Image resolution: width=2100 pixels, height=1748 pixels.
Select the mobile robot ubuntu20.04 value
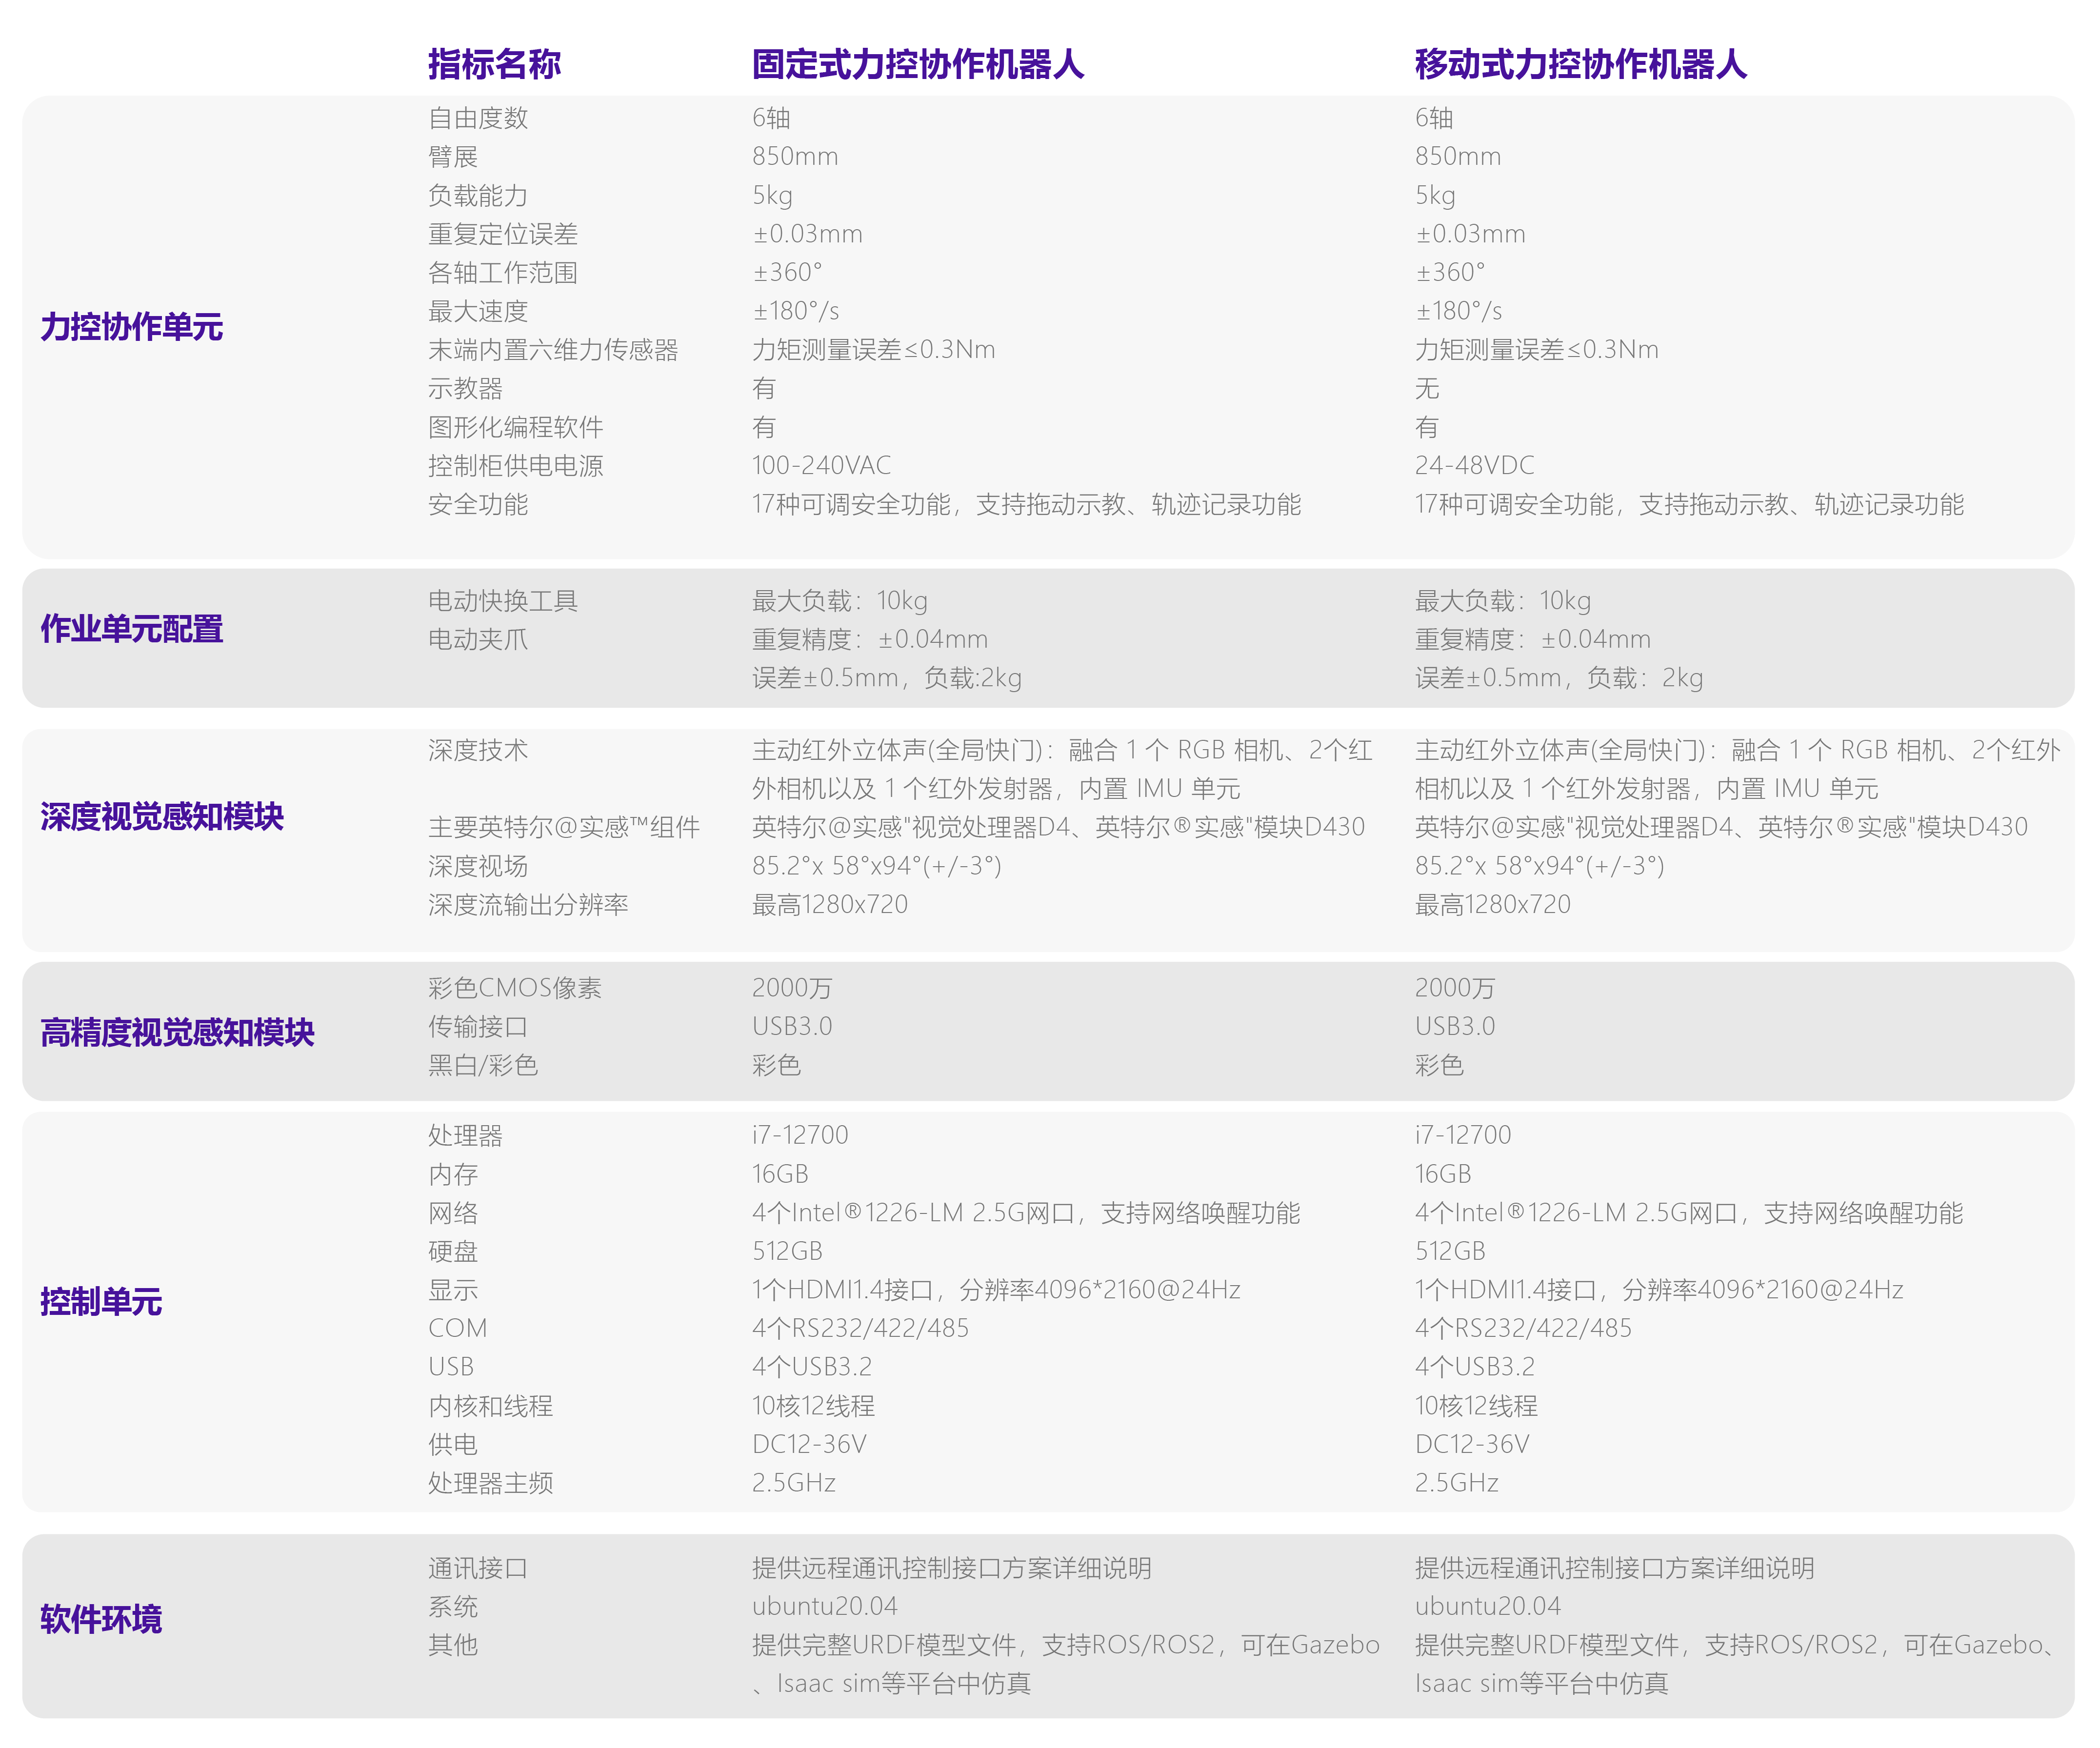(1487, 1607)
